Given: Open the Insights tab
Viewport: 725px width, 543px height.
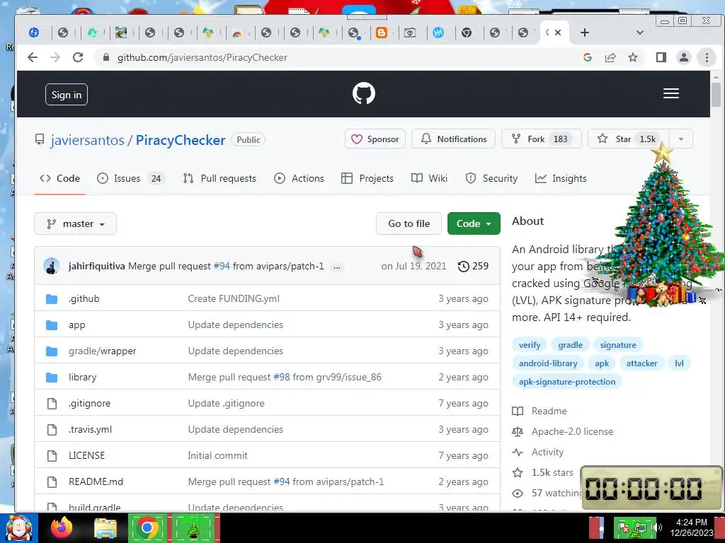Looking at the screenshot, I should (561, 178).
